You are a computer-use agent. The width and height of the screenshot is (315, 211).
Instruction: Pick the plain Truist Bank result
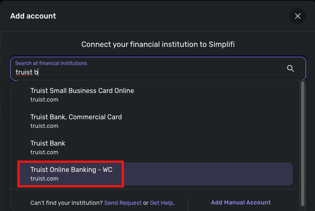coord(48,143)
